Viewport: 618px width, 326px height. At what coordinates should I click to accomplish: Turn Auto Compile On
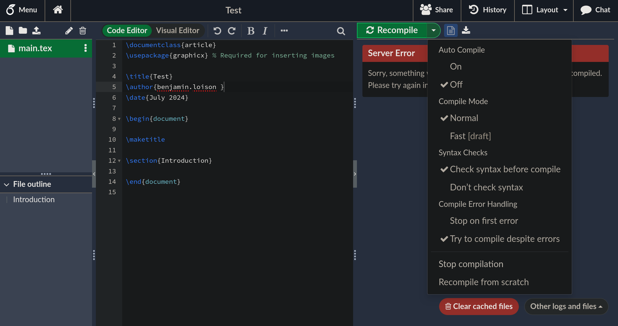pos(456,67)
